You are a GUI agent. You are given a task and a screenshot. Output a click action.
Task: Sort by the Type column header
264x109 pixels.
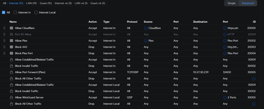tap(106, 22)
